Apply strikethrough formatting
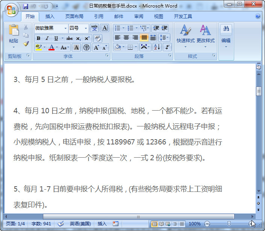 point(70,38)
